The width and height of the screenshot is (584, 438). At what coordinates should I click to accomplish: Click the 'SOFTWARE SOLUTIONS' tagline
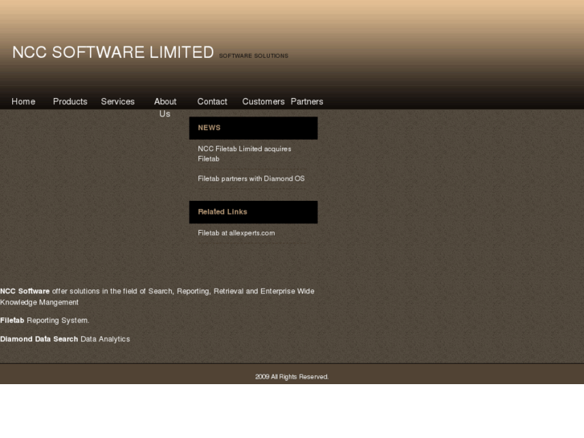254,55
